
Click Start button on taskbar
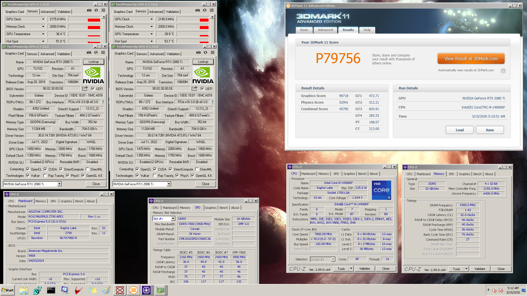click(7, 290)
